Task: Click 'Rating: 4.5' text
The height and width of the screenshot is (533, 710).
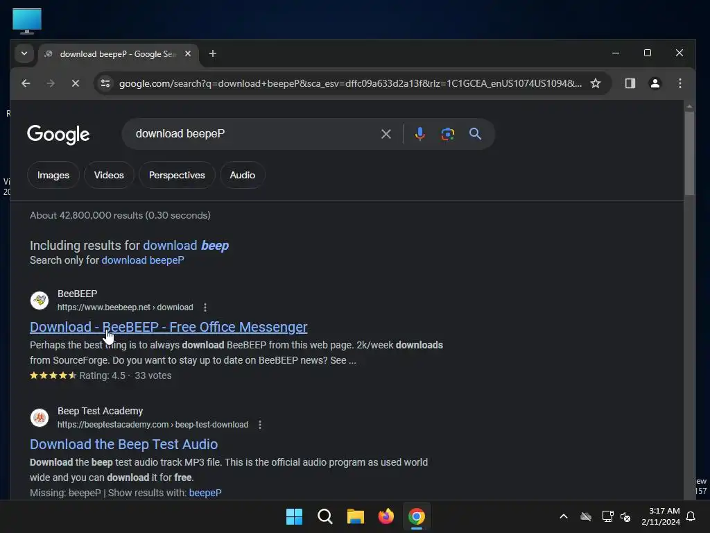Action: tap(103, 375)
